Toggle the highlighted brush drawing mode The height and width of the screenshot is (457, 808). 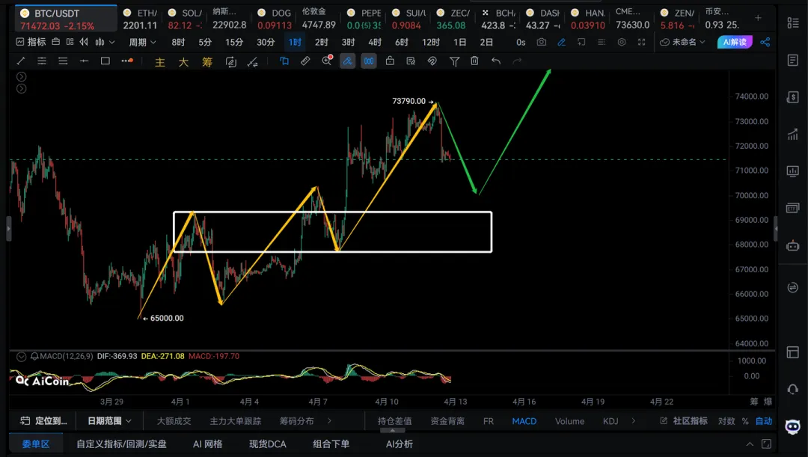(x=348, y=61)
